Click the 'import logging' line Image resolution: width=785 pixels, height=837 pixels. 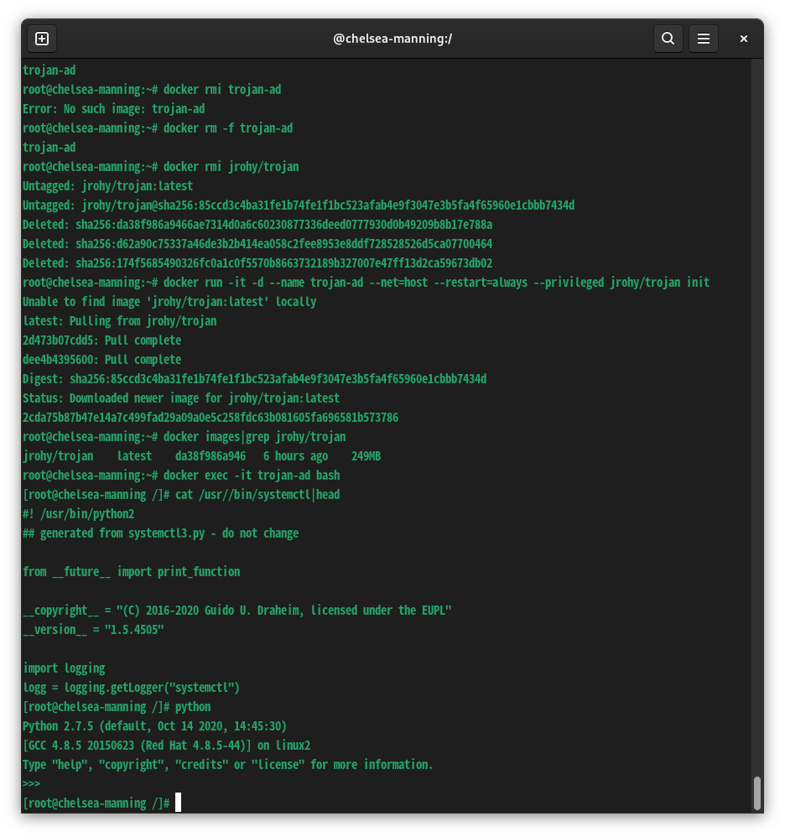[x=63, y=668]
